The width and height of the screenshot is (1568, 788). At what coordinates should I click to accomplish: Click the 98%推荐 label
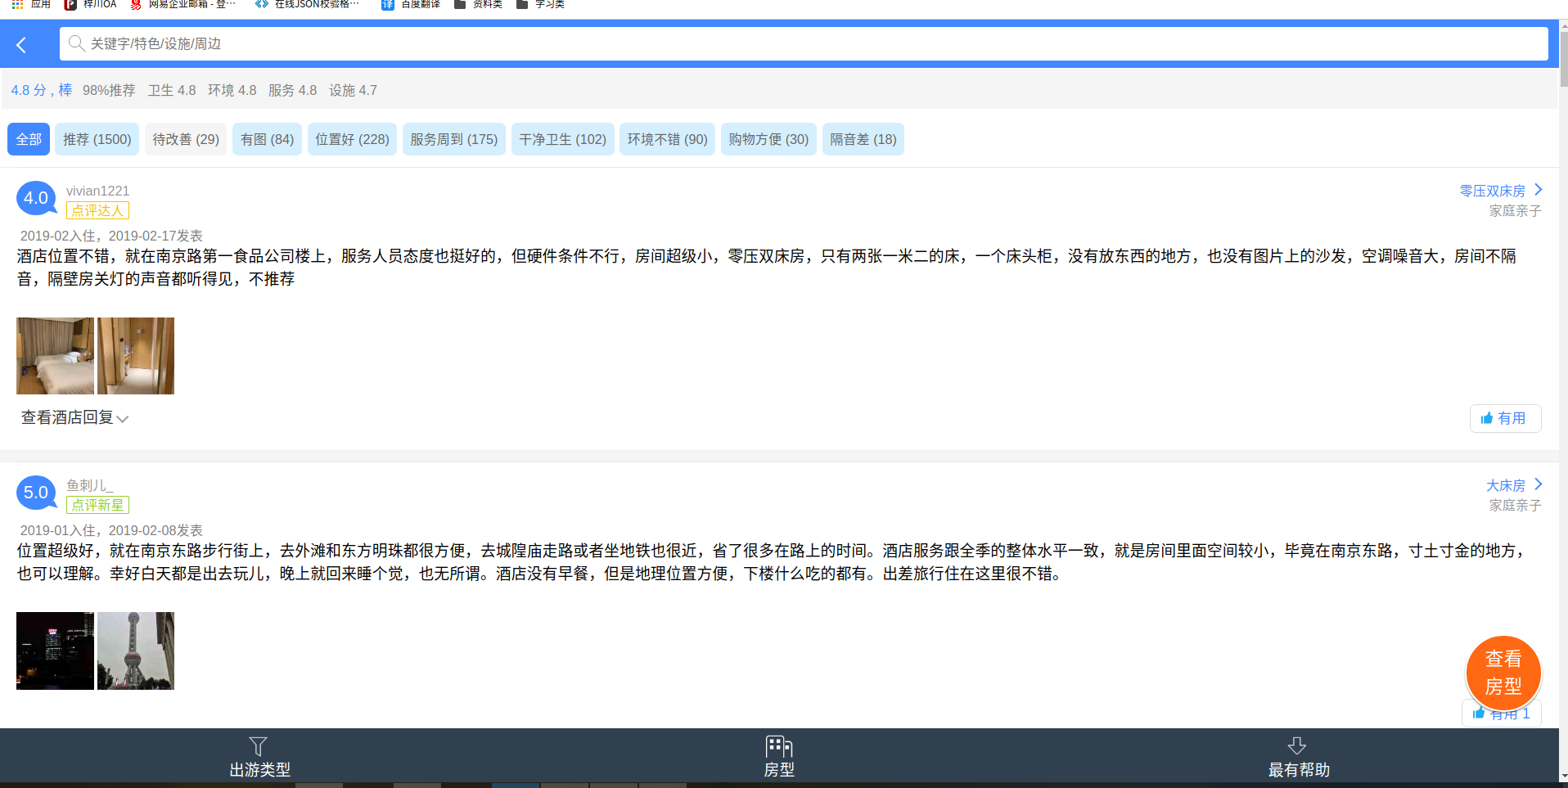(109, 90)
